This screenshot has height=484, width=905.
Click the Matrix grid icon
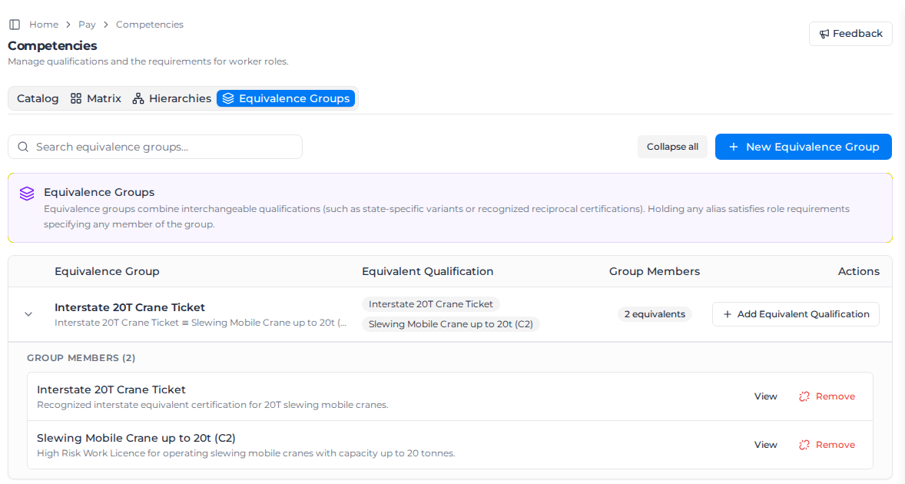[75, 98]
